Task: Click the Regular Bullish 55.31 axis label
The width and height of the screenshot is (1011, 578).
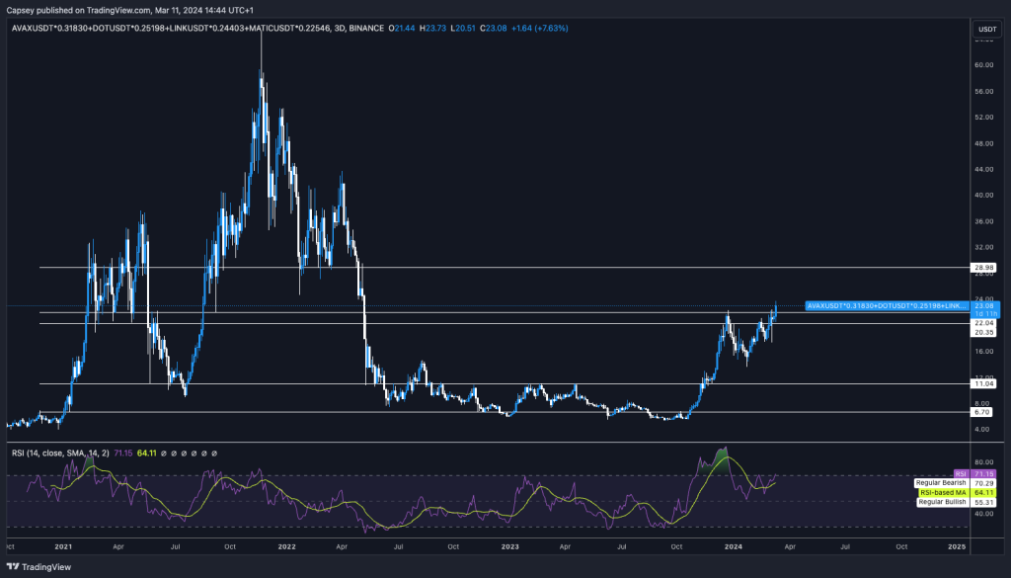Action: point(957,501)
